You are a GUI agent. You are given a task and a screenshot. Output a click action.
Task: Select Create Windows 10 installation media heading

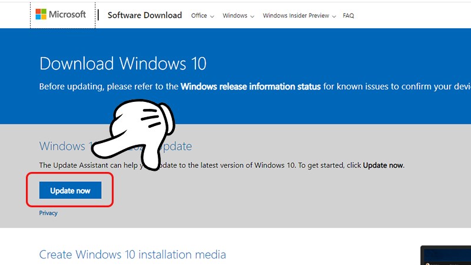[x=132, y=254]
